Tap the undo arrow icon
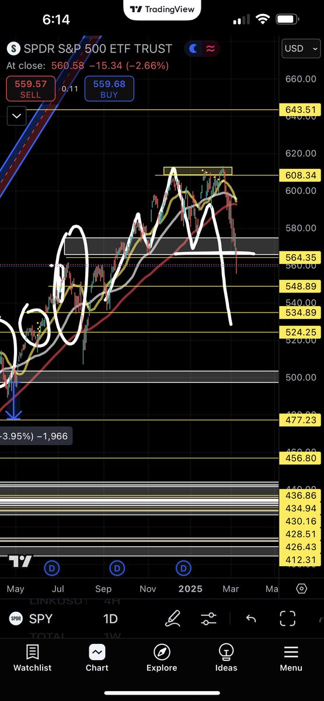The height and width of the screenshot is (701, 324). 250,619
